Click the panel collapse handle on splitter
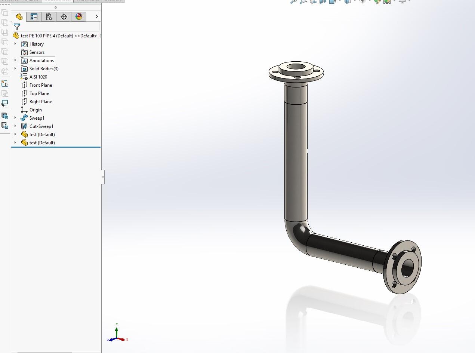Image resolution: width=475 pixels, height=353 pixels. (x=103, y=177)
